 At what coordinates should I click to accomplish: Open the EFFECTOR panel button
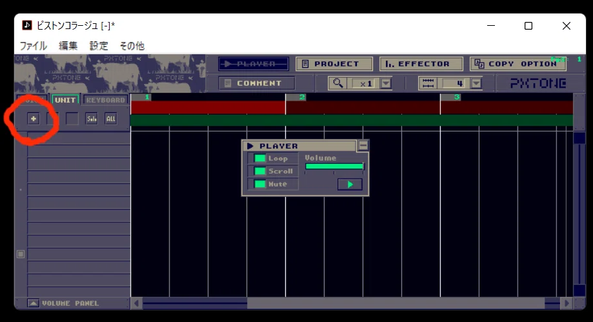[x=421, y=64]
